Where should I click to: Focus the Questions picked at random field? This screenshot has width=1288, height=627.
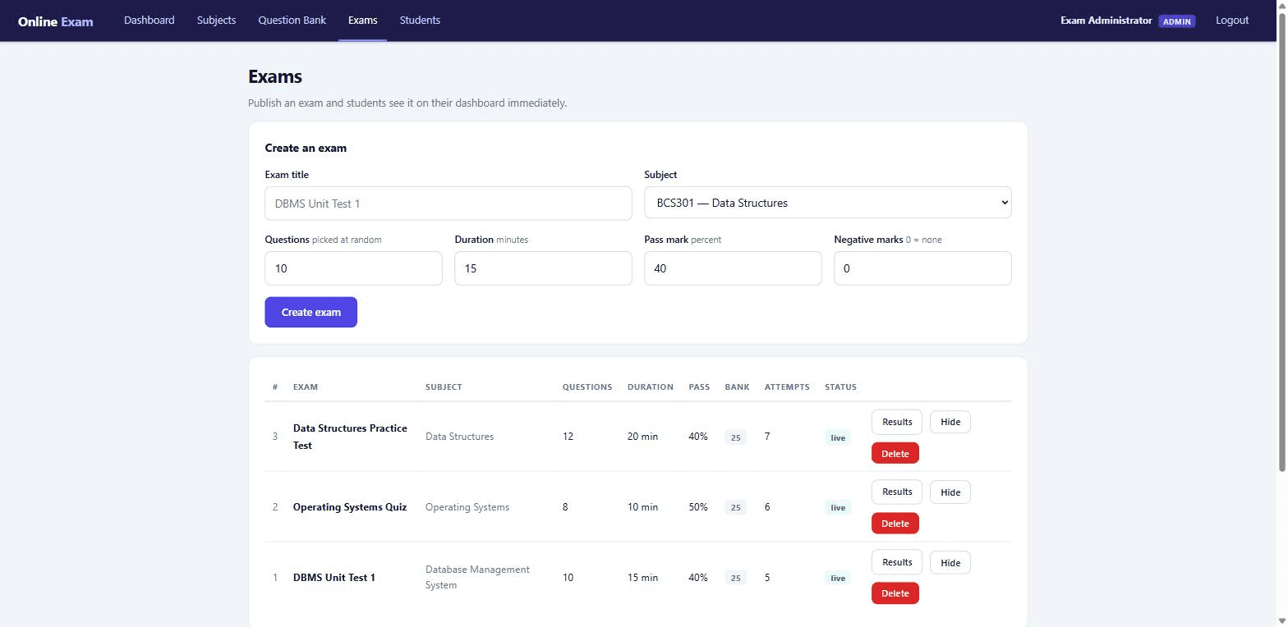point(353,268)
